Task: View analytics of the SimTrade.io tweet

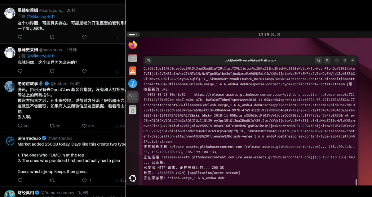Action: 120,180
